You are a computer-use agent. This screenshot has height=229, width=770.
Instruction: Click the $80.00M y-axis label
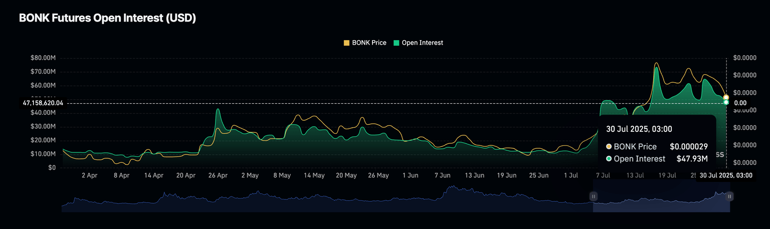pyautogui.click(x=44, y=58)
